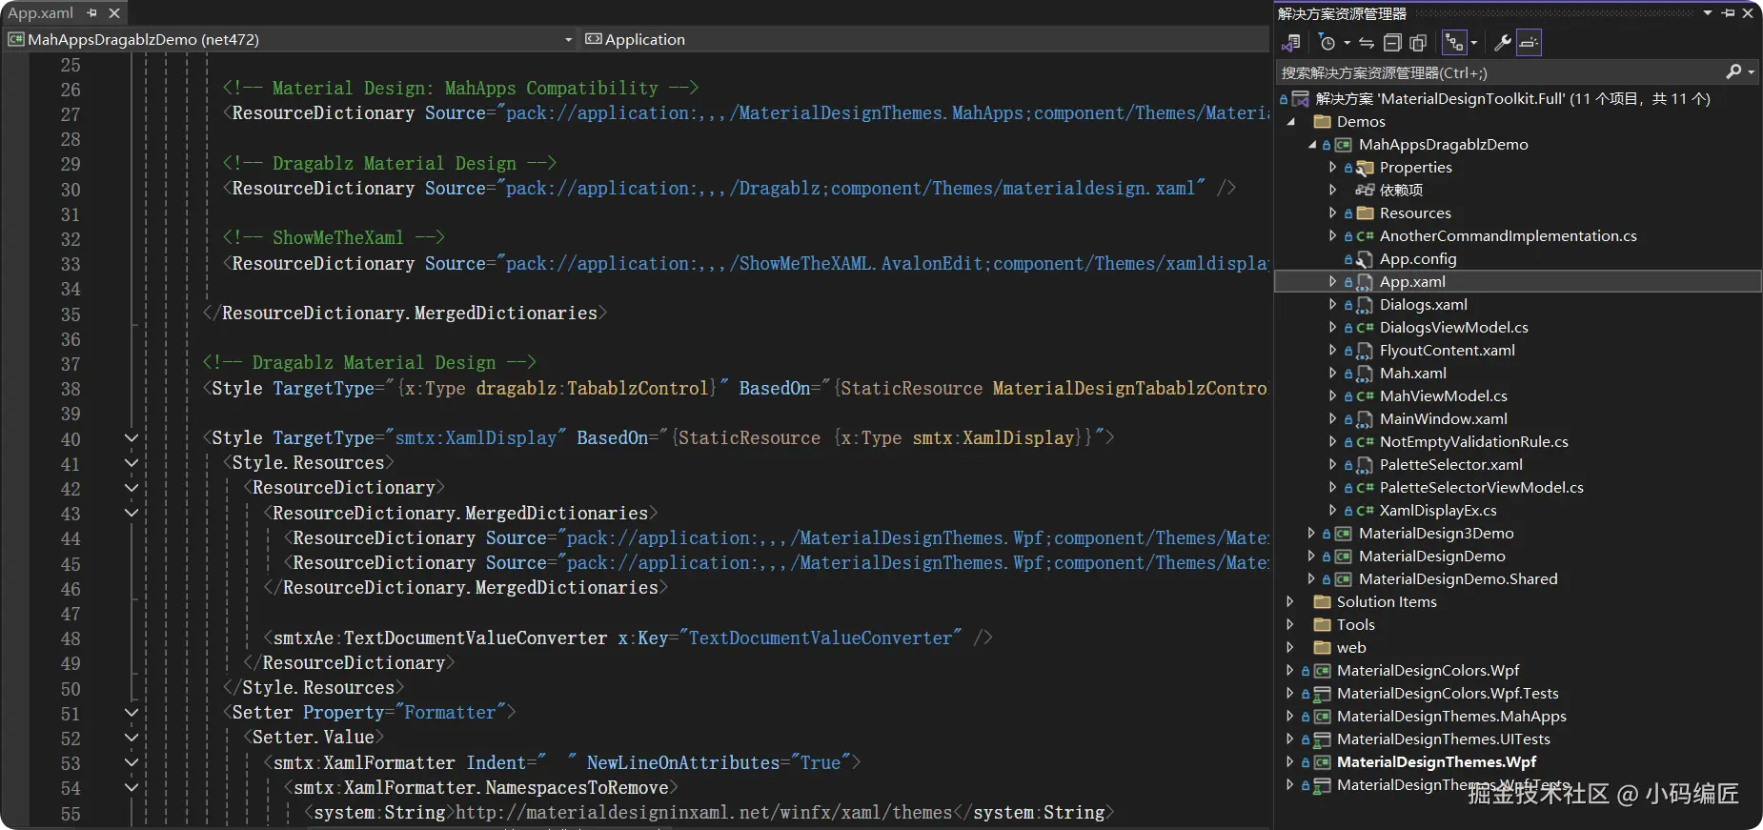Collapse ResourceDictionary fold at line 42

point(132,488)
